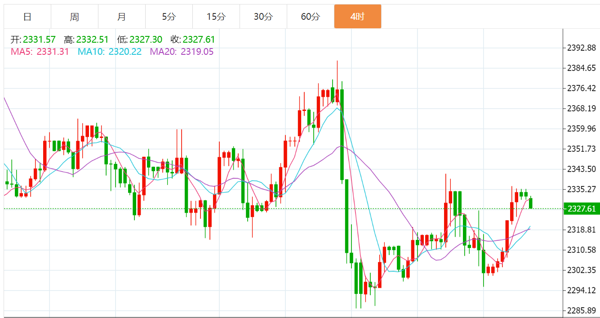Click the 2285.89 price axis label
The image size is (600, 318).
coord(582,310)
